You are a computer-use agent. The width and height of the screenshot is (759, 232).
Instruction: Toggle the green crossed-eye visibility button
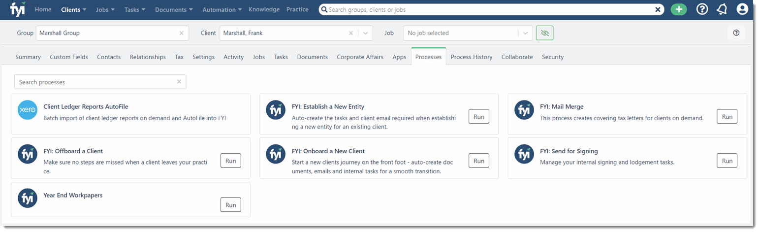pos(544,33)
